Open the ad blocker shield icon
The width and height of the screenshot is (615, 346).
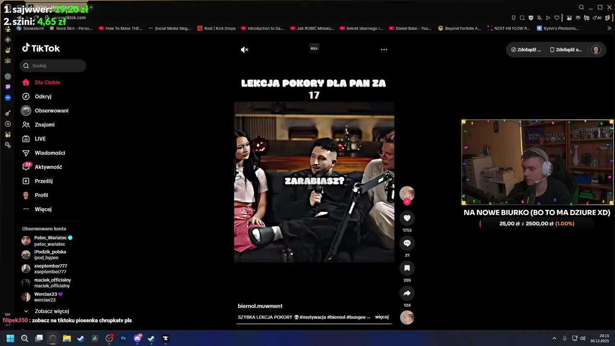pyautogui.click(x=531, y=18)
